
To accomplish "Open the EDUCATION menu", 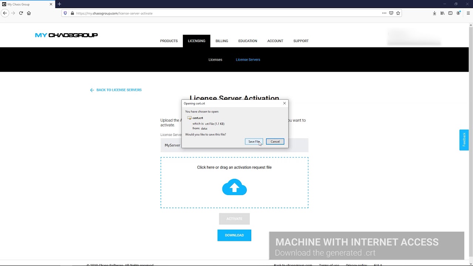I will (248, 41).
